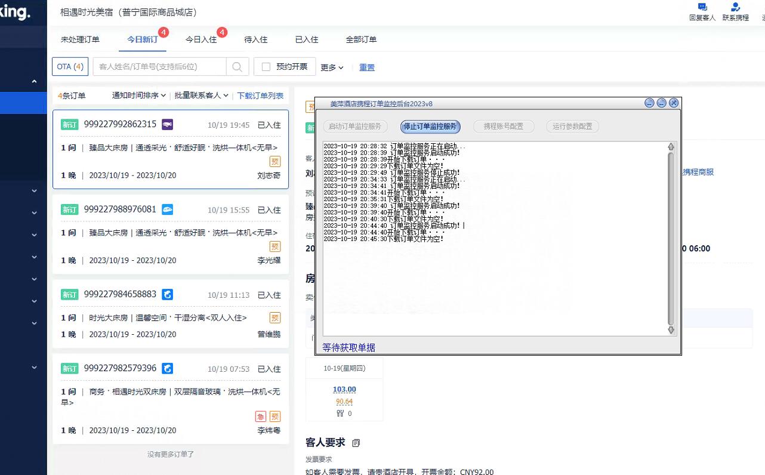Click the 急 urgent badge on last order
Viewport: 765px width, 475px height.
pyautogui.click(x=261, y=417)
